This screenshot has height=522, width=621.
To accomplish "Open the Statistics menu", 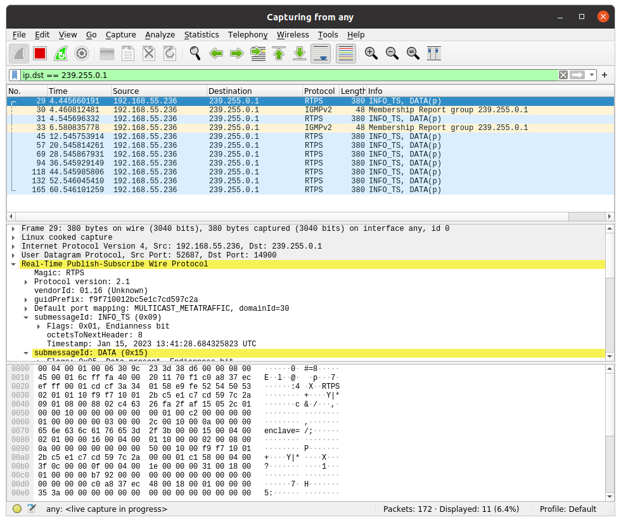I will (202, 35).
